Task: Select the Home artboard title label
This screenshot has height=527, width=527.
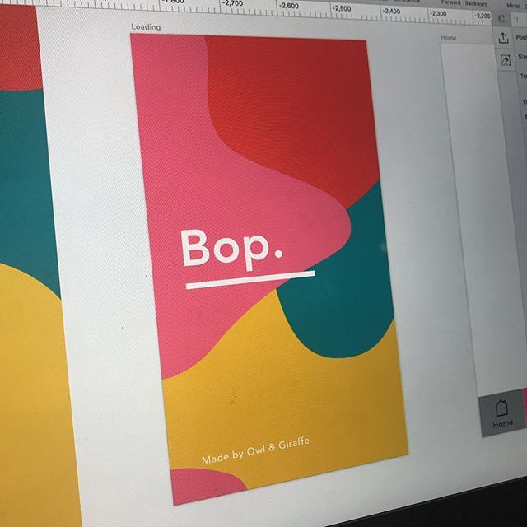Action: click(x=448, y=38)
